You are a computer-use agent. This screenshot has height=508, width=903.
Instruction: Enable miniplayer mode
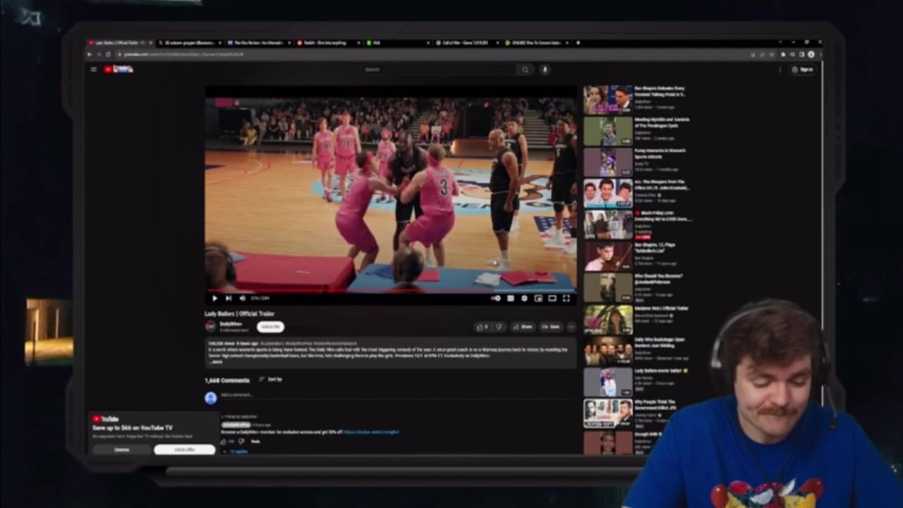click(538, 298)
